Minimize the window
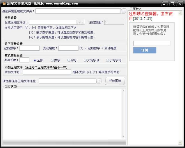The width and height of the screenshot is (185, 148). click(x=165, y=4)
